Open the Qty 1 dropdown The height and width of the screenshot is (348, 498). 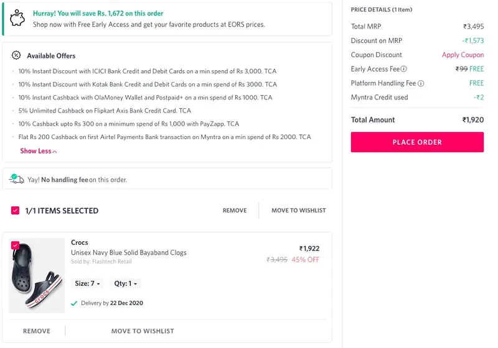click(125, 283)
